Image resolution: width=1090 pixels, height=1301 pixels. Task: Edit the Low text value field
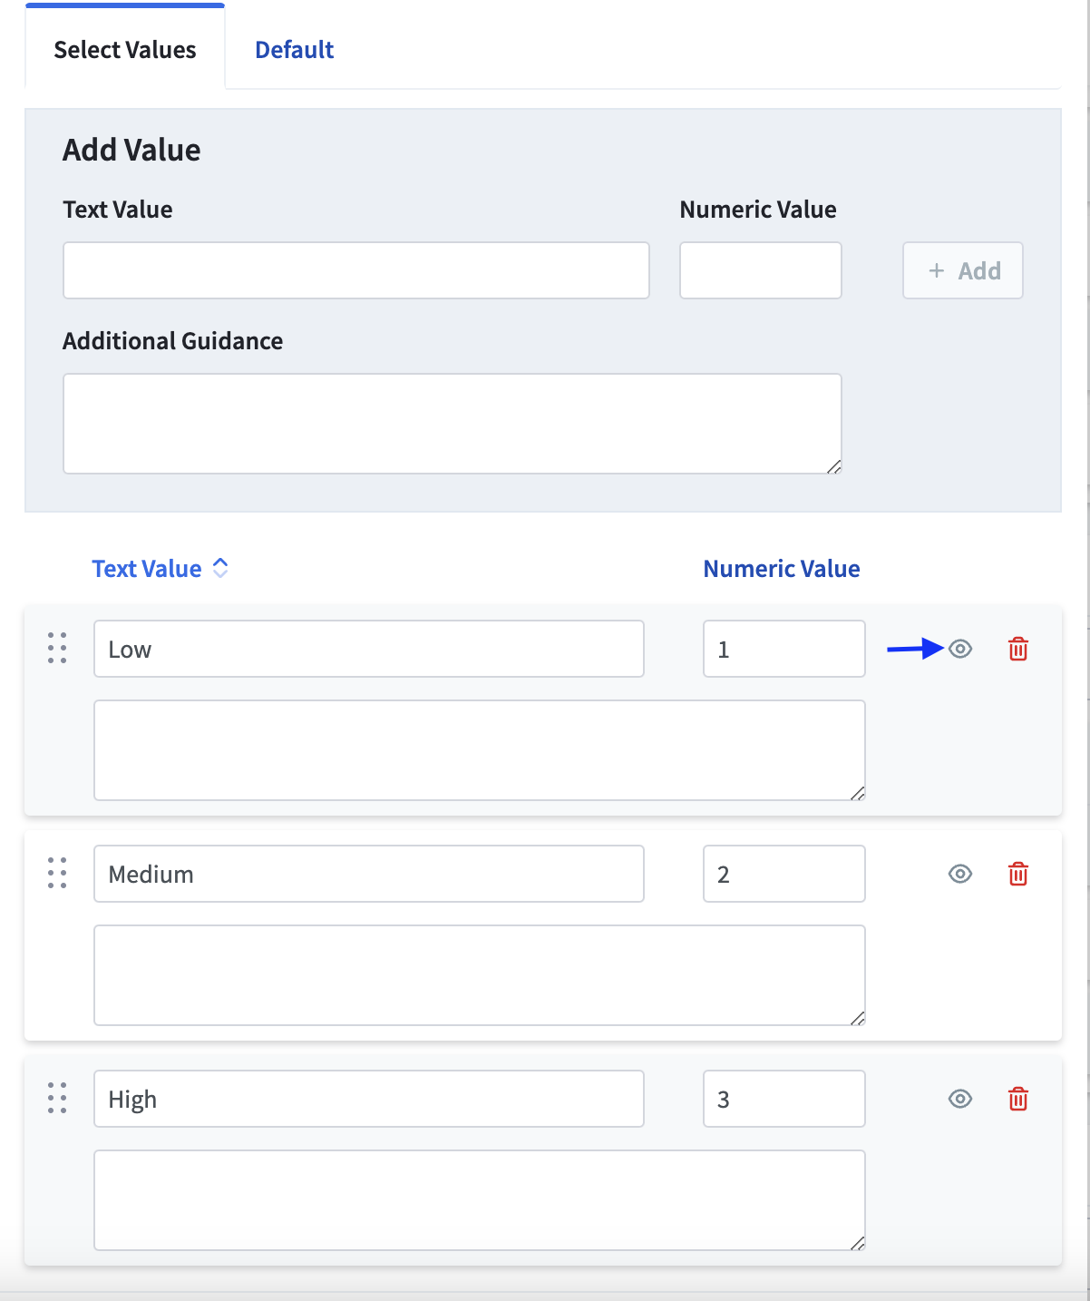(x=369, y=649)
